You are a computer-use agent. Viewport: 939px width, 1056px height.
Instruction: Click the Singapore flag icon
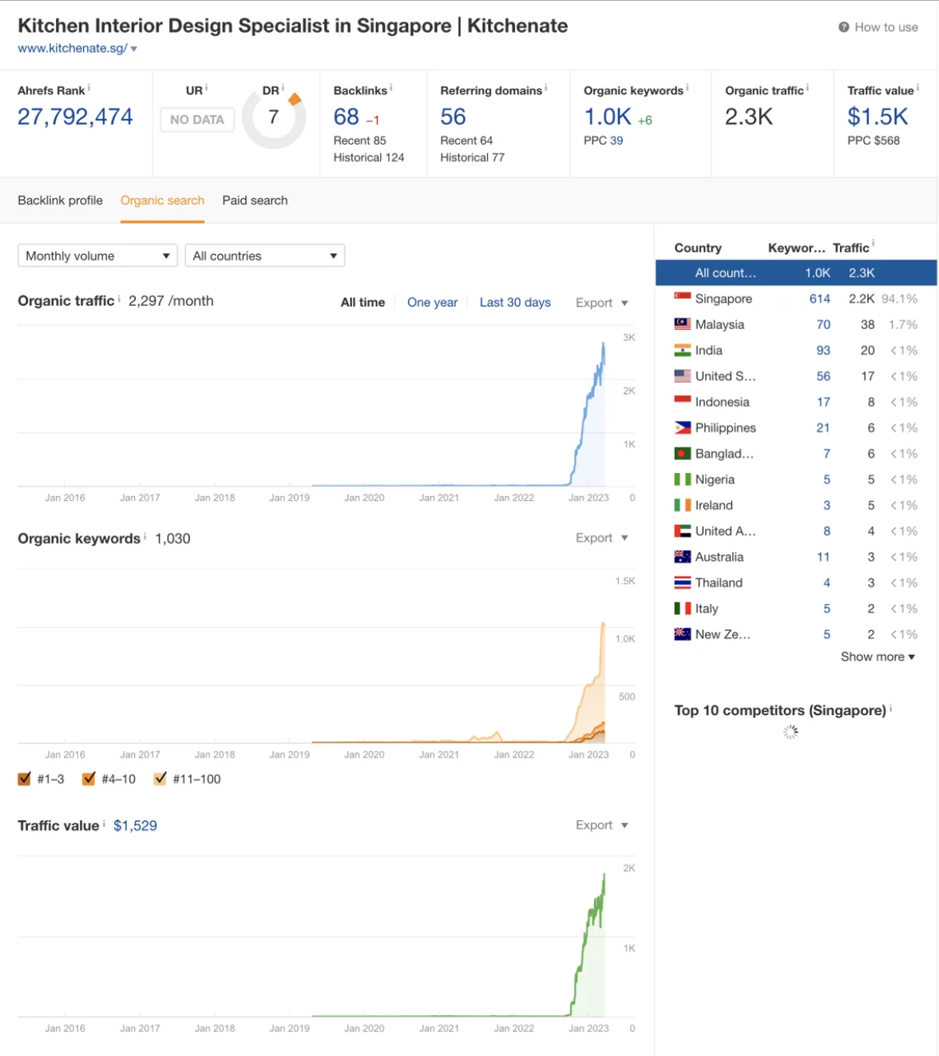(682, 299)
